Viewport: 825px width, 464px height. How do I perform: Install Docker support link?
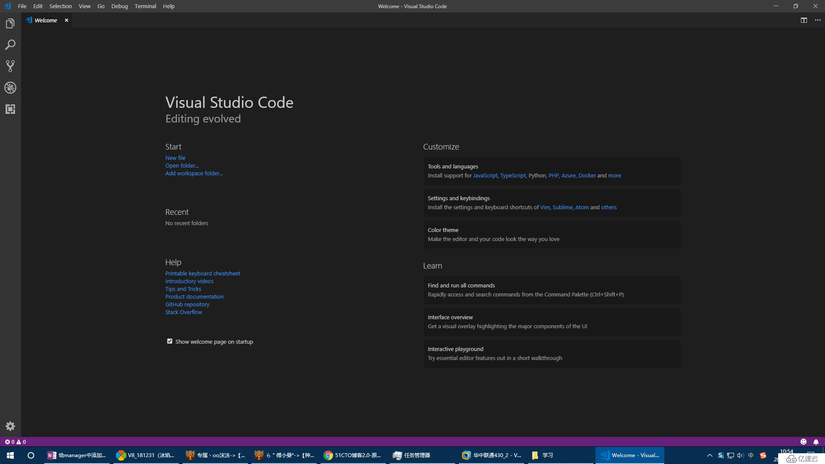(587, 175)
